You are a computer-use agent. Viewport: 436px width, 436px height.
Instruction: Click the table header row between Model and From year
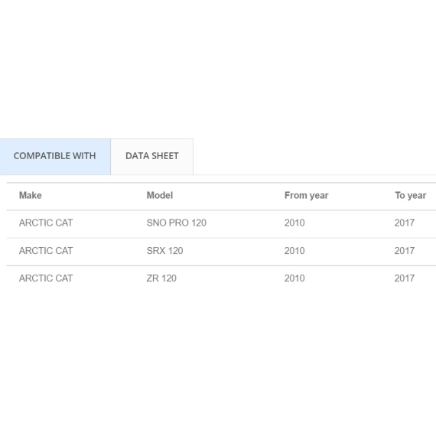(228, 196)
